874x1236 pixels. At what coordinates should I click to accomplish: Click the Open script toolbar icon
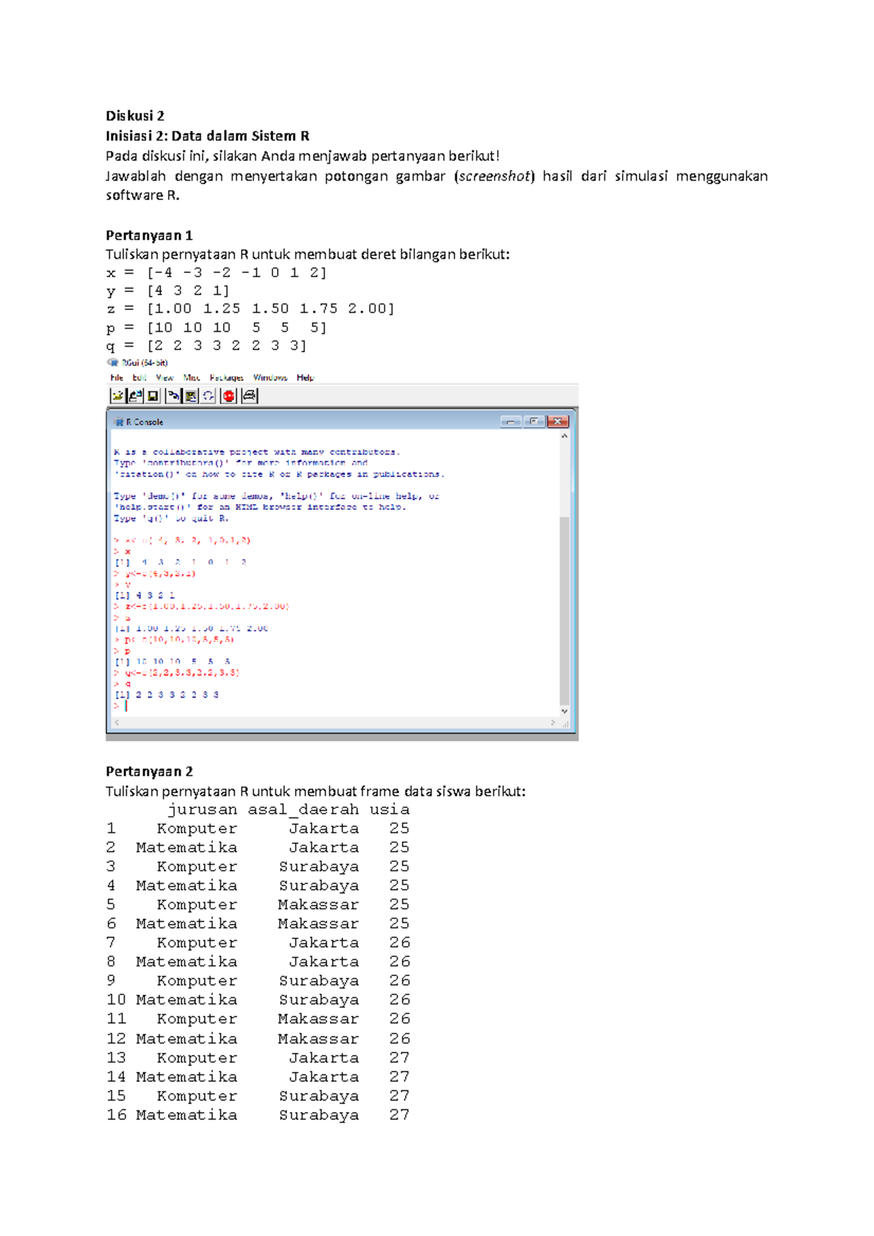pos(117,396)
